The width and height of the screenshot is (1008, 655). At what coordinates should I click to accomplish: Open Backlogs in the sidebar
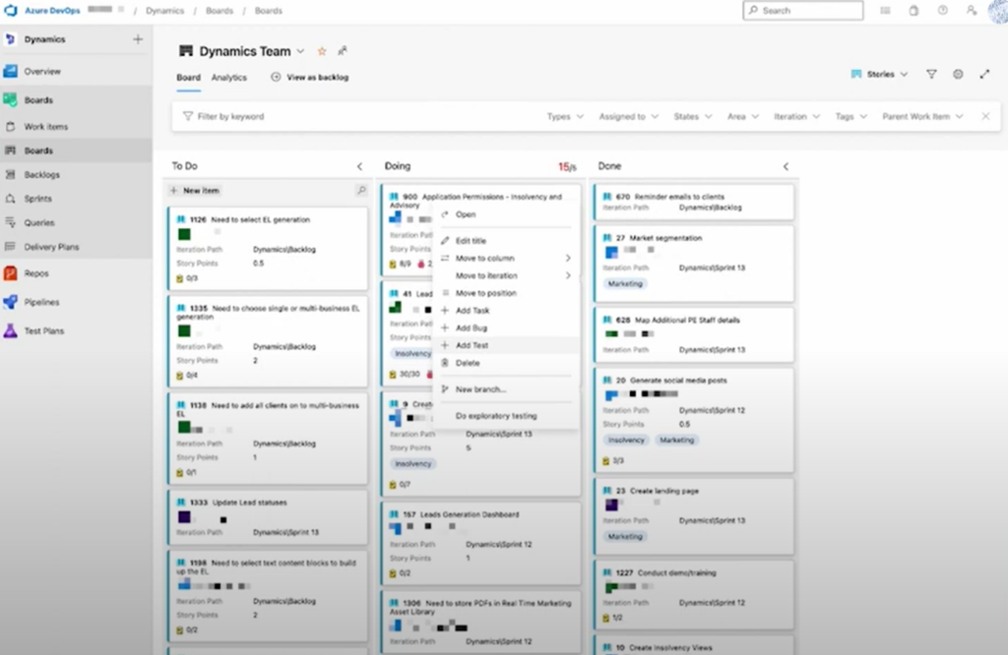pyautogui.click(x=41, y=175)
